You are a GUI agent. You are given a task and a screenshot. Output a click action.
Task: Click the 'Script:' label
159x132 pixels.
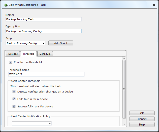click(10, 38)
